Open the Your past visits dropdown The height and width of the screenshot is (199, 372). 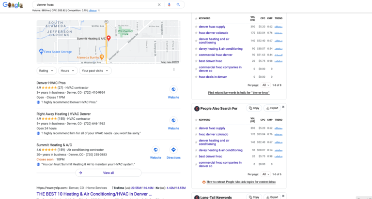click(x=95, y=71)
